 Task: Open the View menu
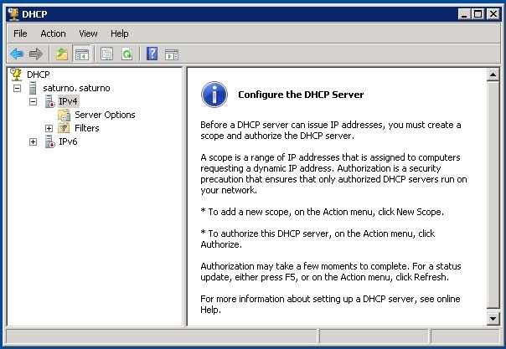pos(88,33)
